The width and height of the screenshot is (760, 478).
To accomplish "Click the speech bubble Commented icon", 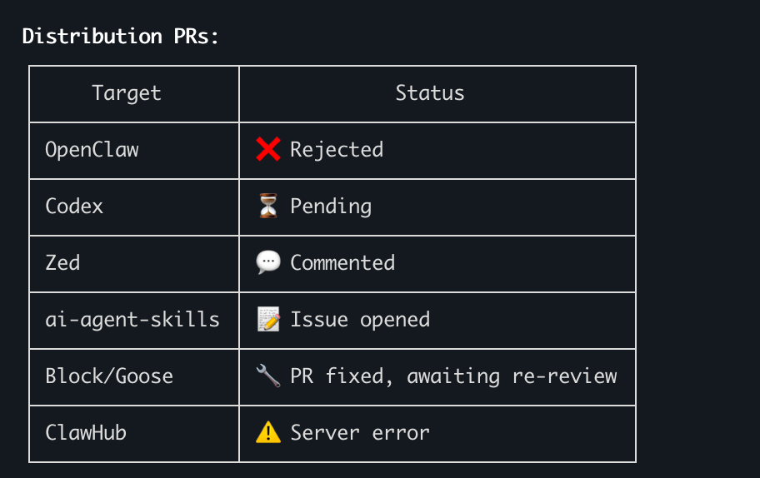I will click(x=268, y=262).
